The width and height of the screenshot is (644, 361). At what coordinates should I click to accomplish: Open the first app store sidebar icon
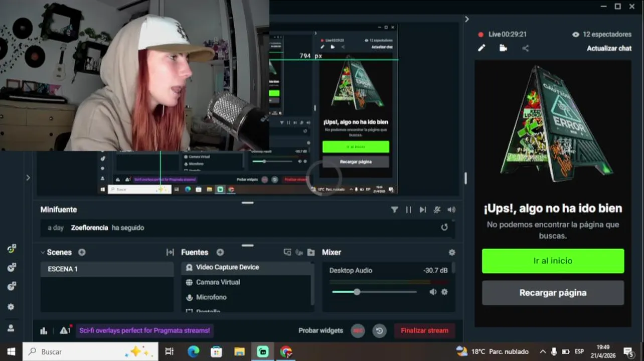tap(12, 249)
